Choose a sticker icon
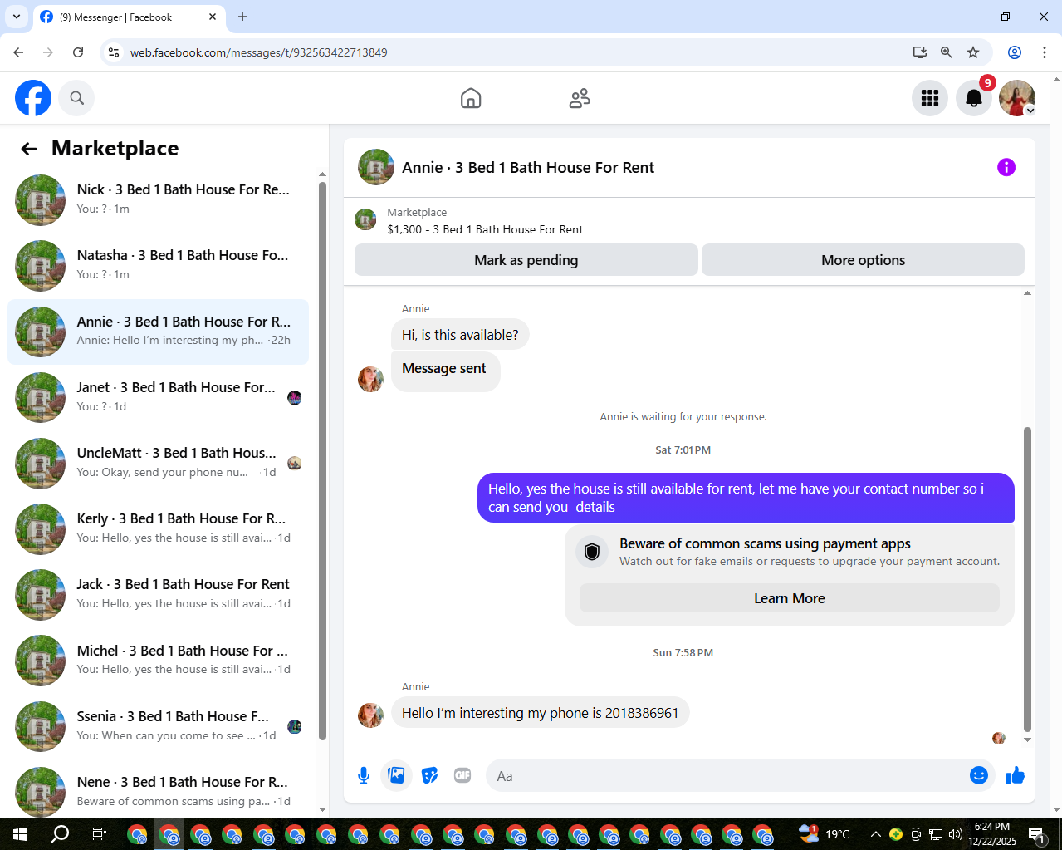Image resolution: width=1062 pixels, height=850 pixels. 429,775
